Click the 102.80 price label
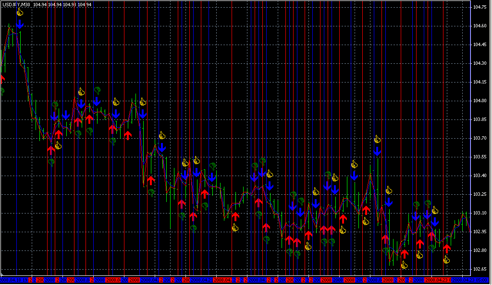Image resolution: width=492 pixels, height=285 pixels. tap(480, 250)
